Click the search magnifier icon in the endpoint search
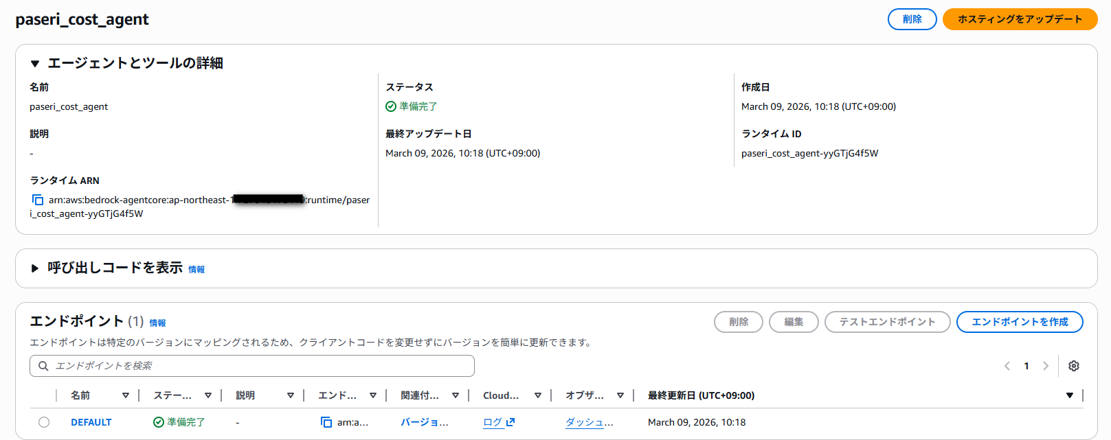 coord(43,366)
